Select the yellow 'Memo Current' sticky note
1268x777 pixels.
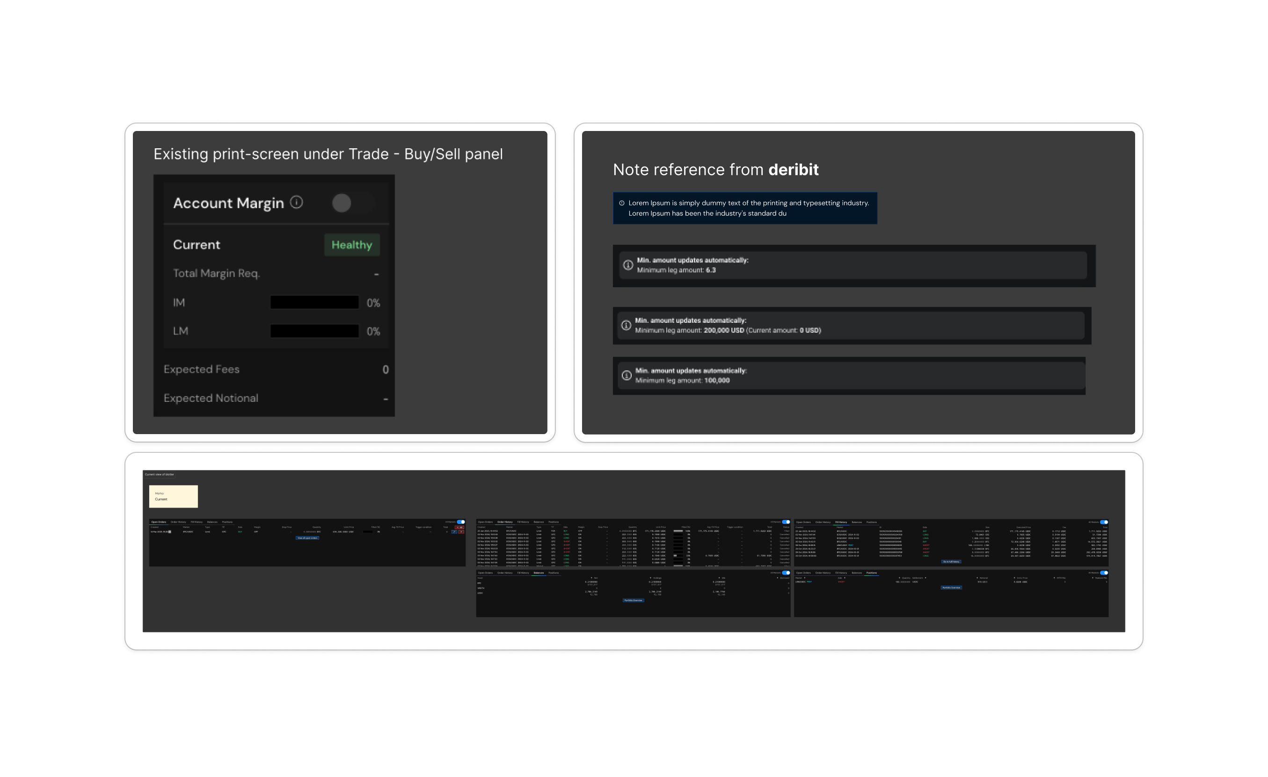pos(174,496)
